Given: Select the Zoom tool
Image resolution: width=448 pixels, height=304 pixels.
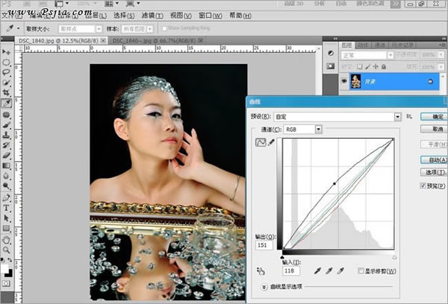Looking at the screenshot, I should 6,250.
